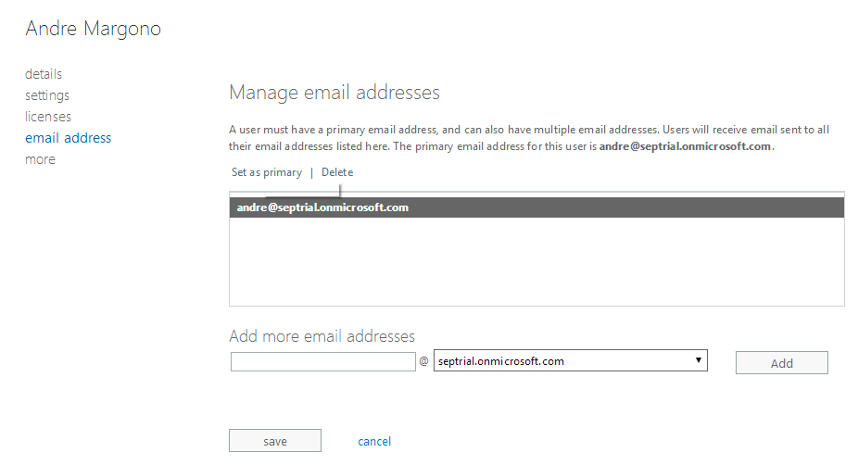Click the domain dropdown arrow

coord(698,360)
